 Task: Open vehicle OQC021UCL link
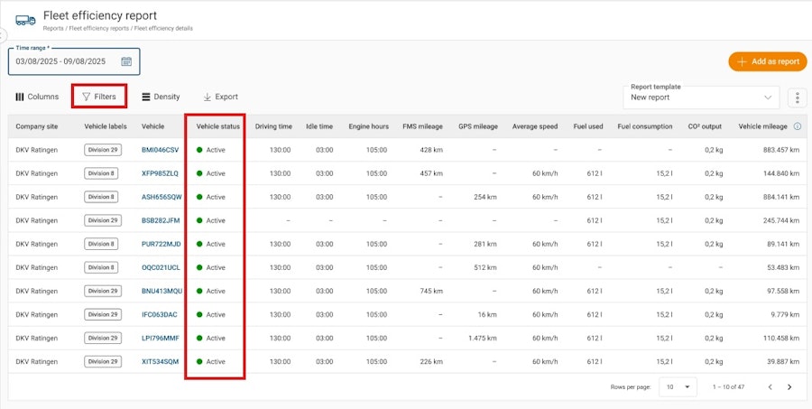click(161, 267)
